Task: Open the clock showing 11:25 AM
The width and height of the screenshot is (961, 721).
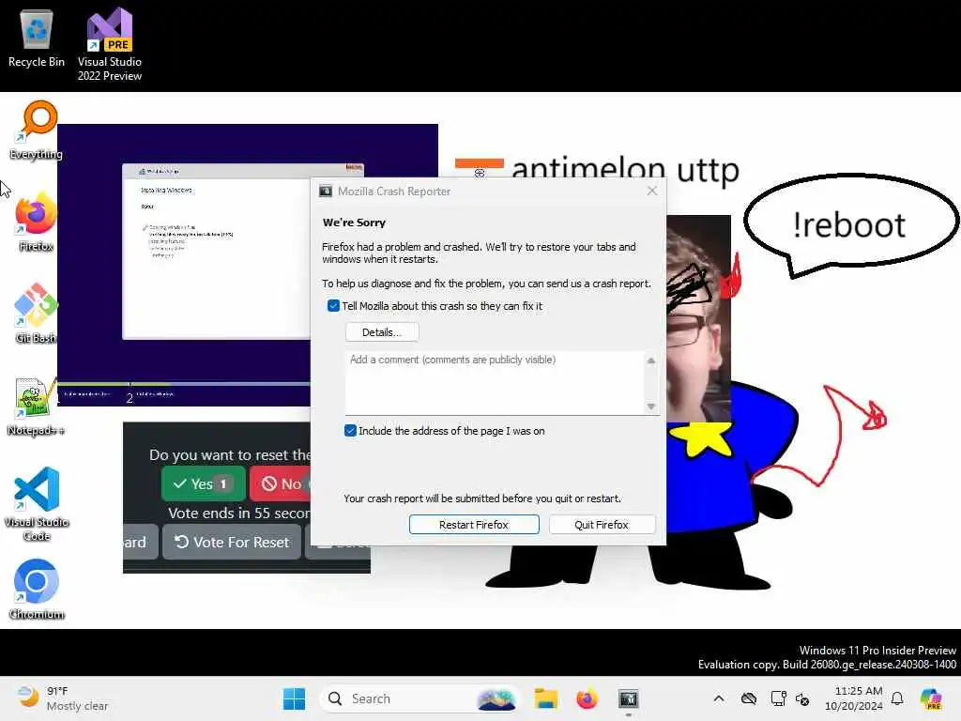Action: point(854,698)
